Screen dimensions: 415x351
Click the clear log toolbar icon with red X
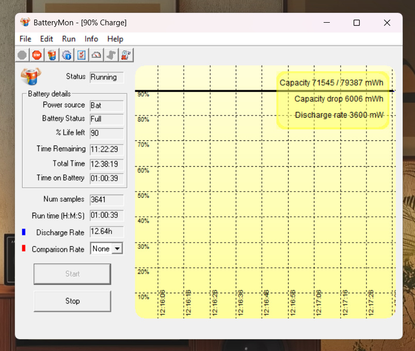pos(126,55)
